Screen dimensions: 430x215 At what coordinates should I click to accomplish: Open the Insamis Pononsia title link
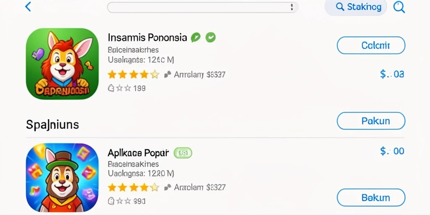(147, 37)
